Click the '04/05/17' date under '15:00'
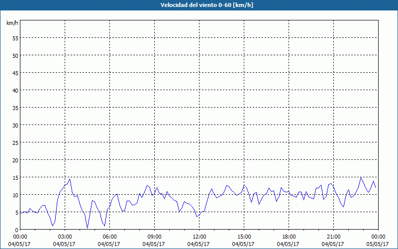Viewport: 398px width, 249px height. [243, 244]
